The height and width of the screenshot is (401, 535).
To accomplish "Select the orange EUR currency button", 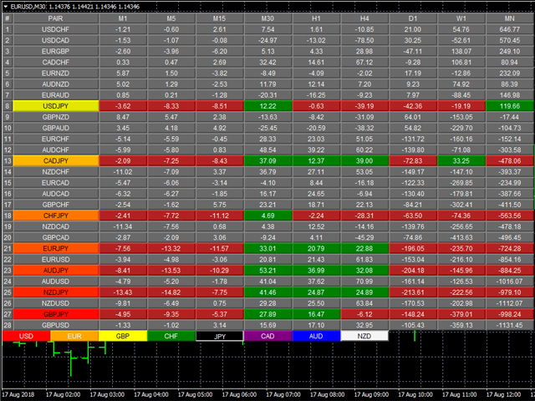I will coord(74,336).
